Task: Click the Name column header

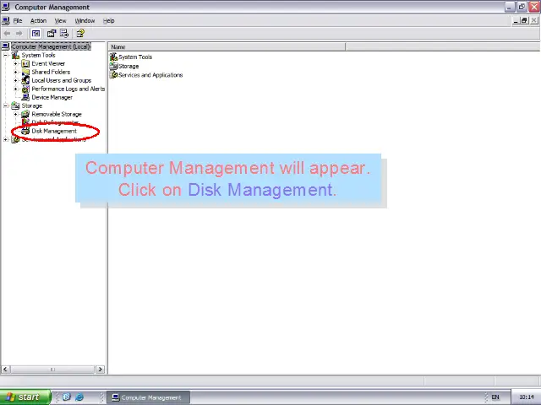Action: coord(227,46)
